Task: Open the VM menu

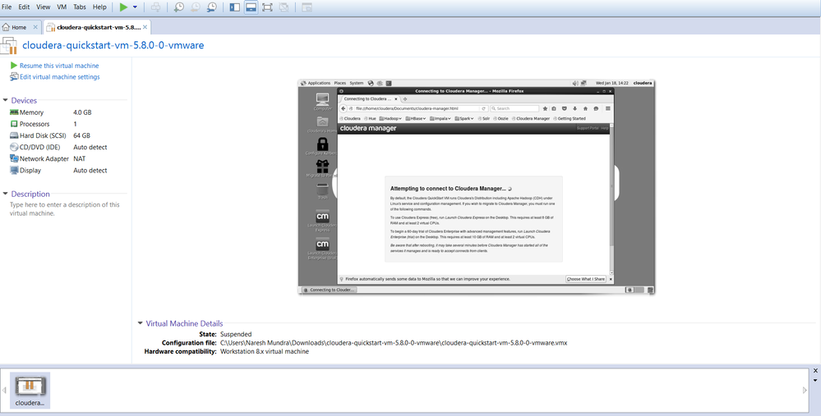Action: click(62, 7)
